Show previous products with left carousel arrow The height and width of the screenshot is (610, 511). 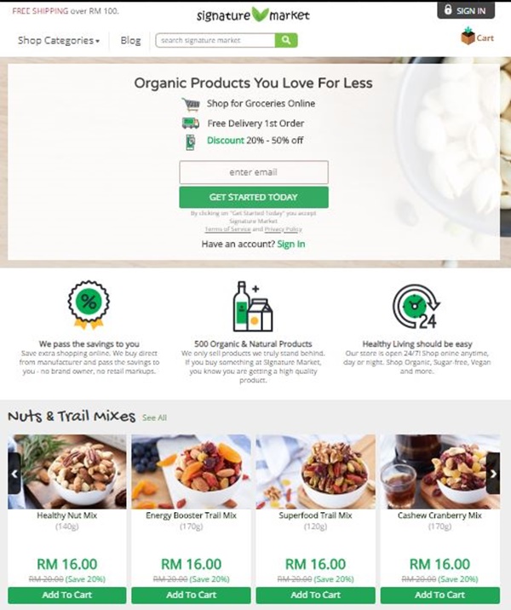[14, 474]
